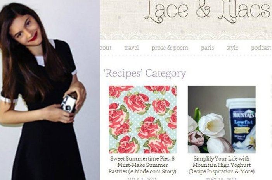Image resolution: width=272 pixels, height=180 pixels.
Task: Click the May date under the yoghurt post
Action: pyautogui.click(x=222, y=179)
